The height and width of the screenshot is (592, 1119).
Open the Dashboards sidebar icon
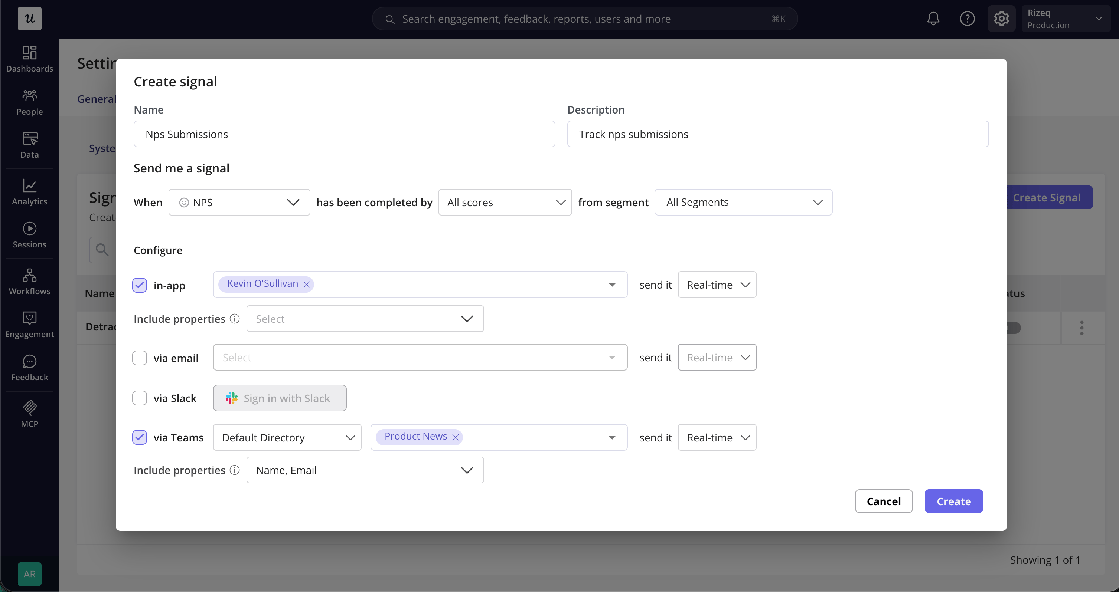[x=30, y=59]
